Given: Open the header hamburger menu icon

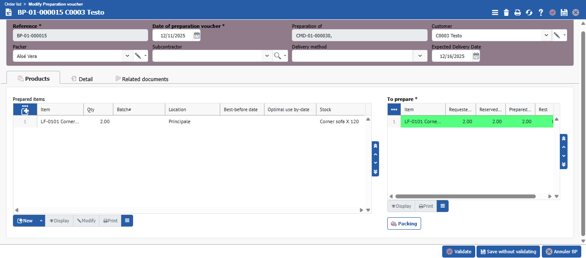Looking at the screenshot, I should [495, 12].
